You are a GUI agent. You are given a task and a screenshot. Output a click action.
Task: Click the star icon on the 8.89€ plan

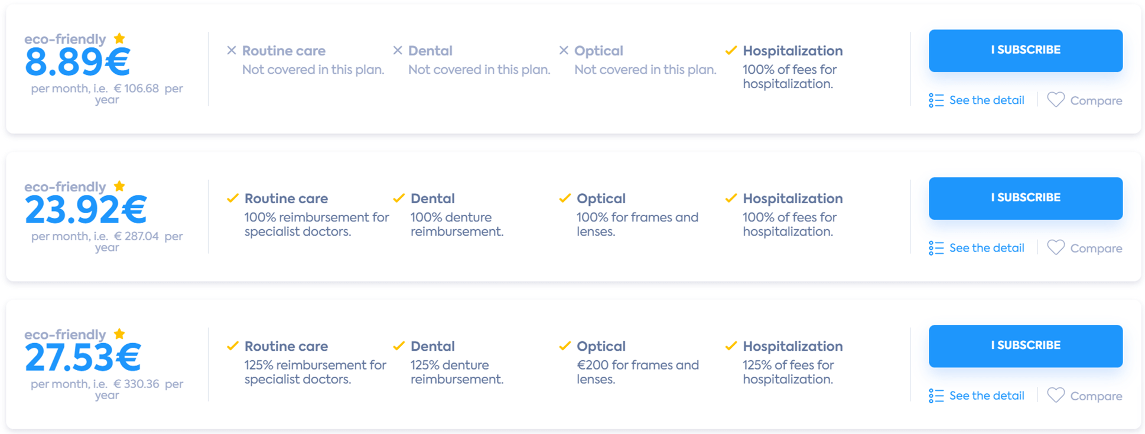[119, 38]
